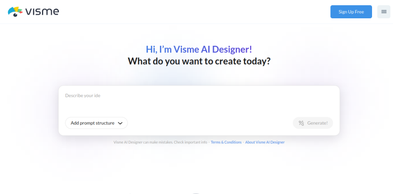This screenshot has width=393, height=194.
Task: Click the Sign Up Free button
Action: click(x=351, y=12)
